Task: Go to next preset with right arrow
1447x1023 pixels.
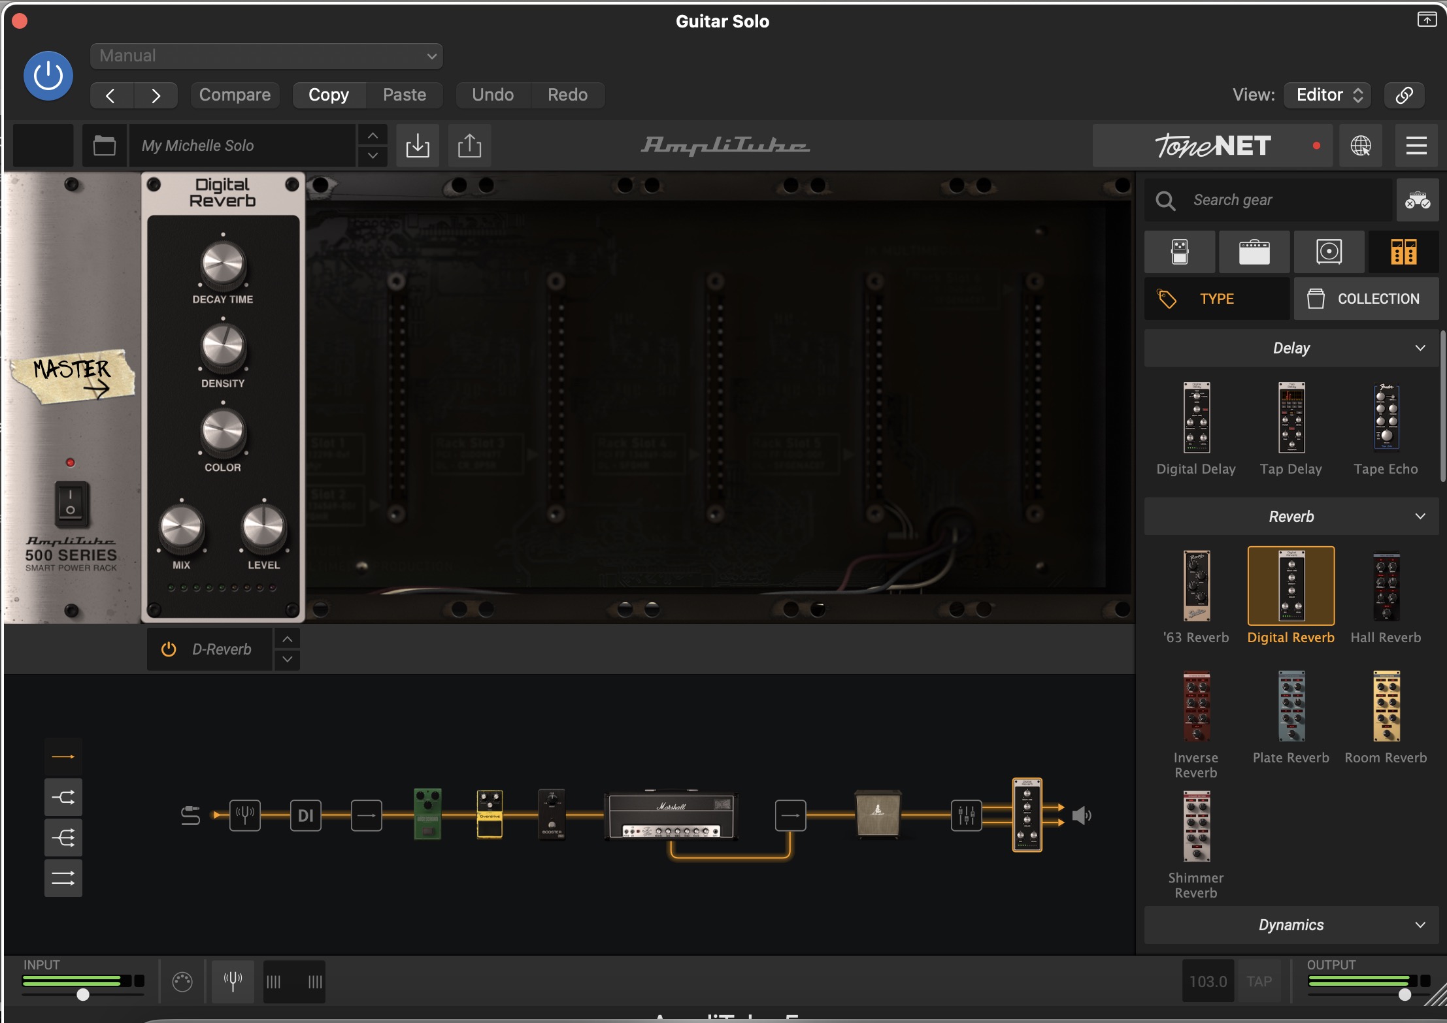Action: click(x=156, y=95)
